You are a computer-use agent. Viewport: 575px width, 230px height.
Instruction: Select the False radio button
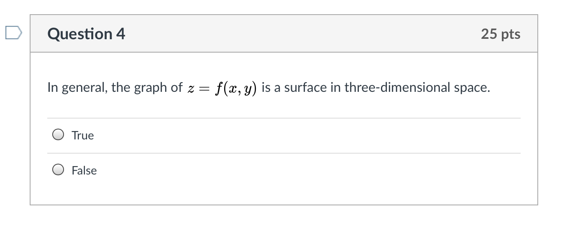click(58, 170)
